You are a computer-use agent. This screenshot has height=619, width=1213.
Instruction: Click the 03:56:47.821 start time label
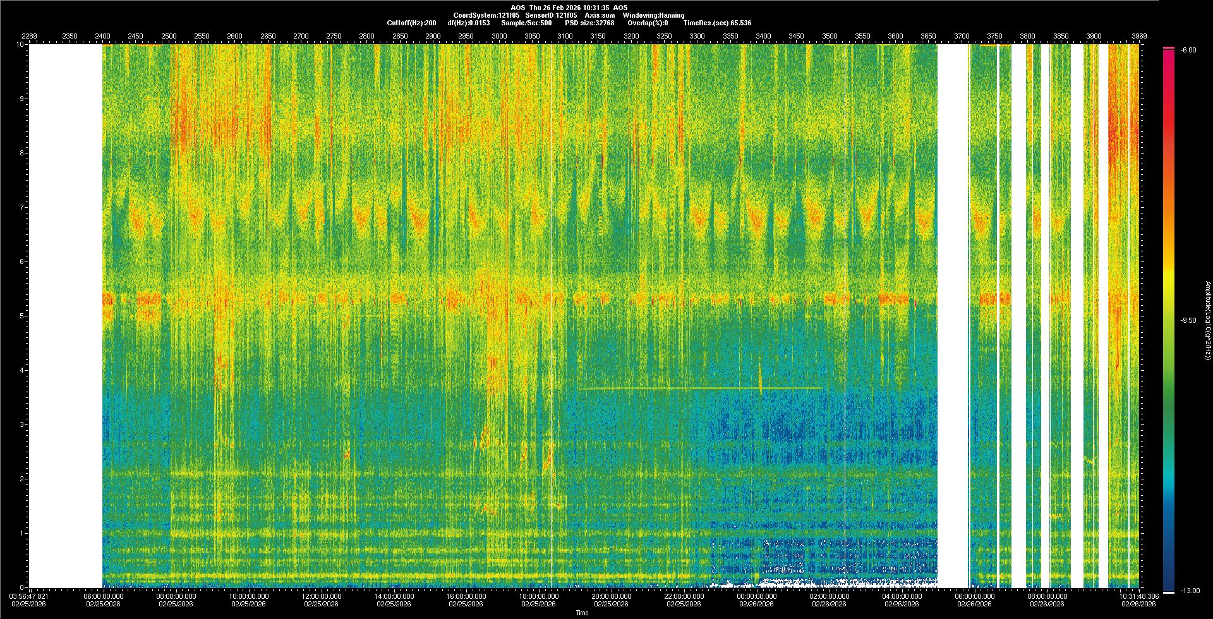pos(29,599)
